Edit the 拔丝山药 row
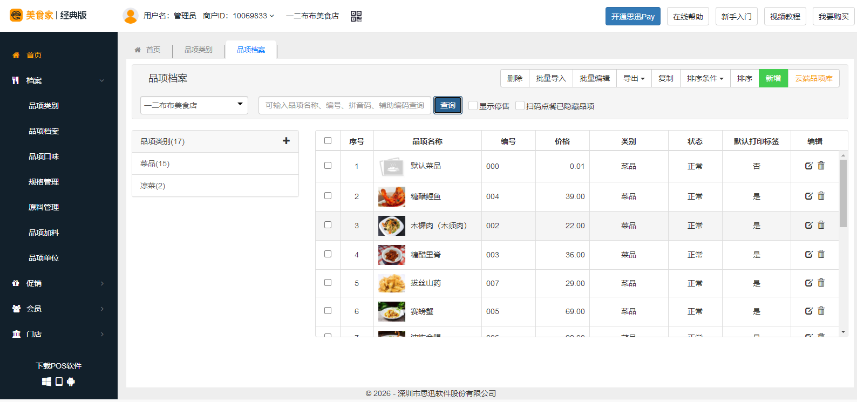Viewport: 857px width, 402px height. tap(808, 283)
